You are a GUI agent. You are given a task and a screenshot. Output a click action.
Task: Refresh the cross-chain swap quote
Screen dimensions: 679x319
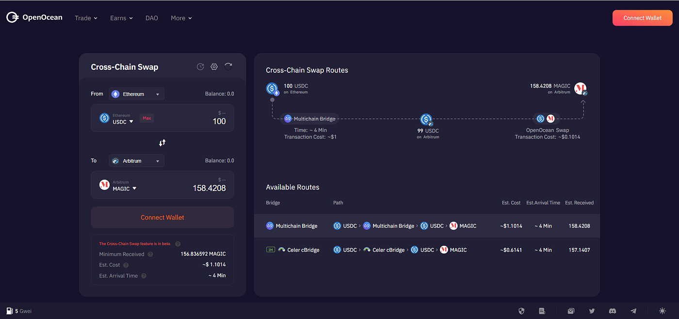(228, 66)
